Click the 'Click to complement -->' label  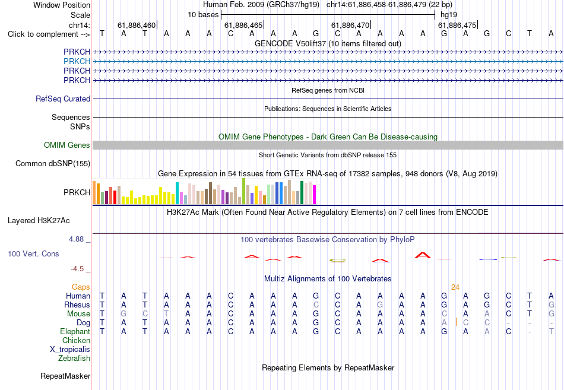[49, 34]
